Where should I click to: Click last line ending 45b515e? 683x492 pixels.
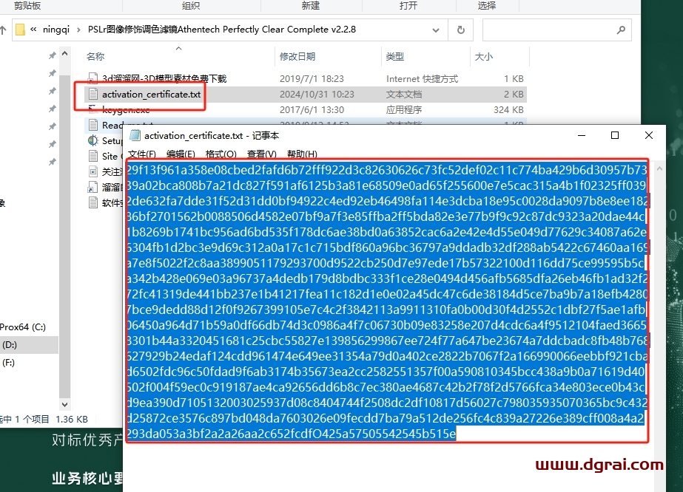click(x=292, y=434)
